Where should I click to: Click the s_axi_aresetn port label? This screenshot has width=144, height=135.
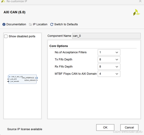(14, 81)
